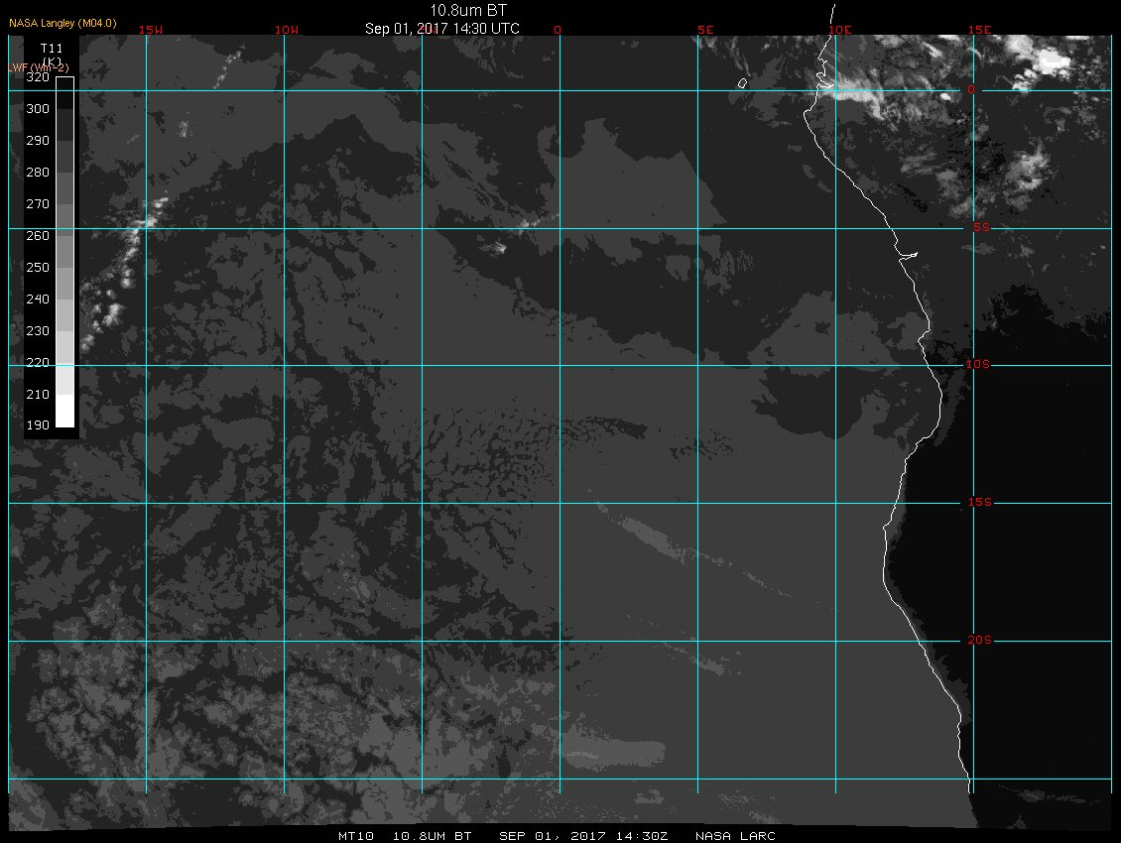The image size is (1121, 843).
Task: Click the MT10 label in the footer
Action: tap(356, 836)
